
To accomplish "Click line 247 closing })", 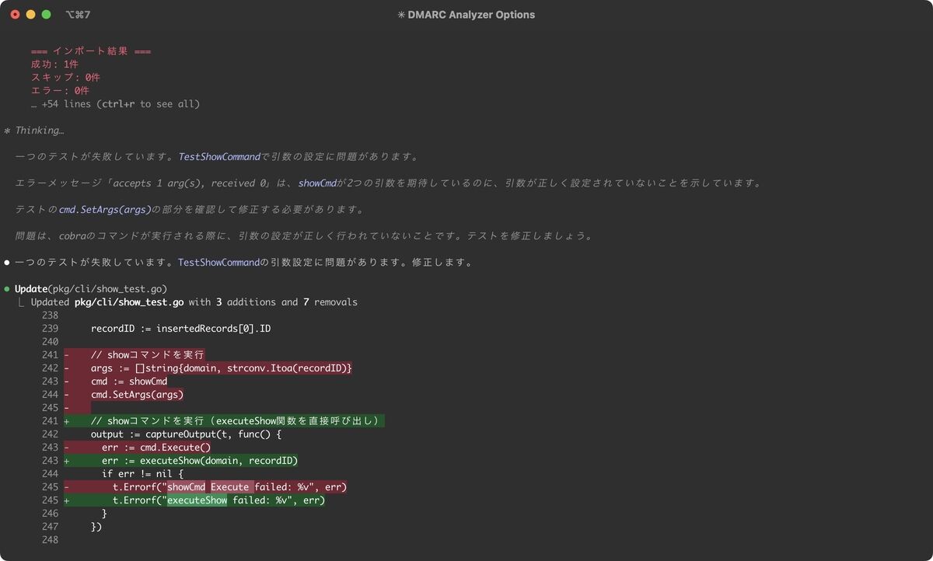I will 96,527.
